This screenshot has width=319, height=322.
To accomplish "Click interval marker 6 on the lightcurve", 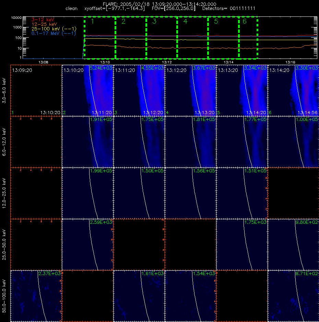I will click(245, 21).
